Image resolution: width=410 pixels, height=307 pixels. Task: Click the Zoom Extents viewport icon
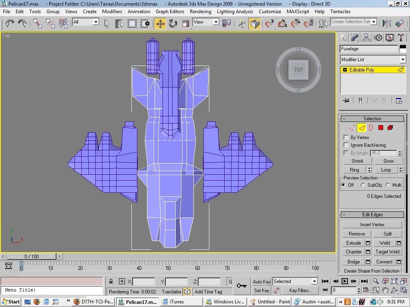(394, 281)
